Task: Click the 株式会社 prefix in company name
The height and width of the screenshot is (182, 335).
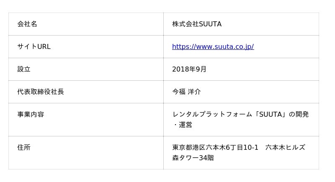Action: [x=186, y=24]
